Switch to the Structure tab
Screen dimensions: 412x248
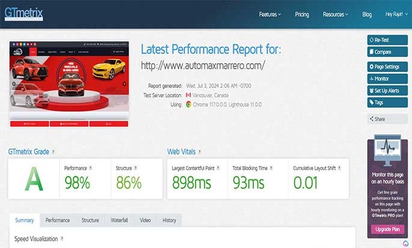tap(90, 220)
